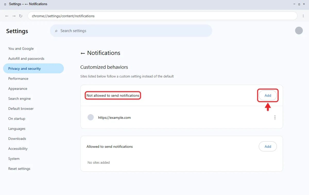Click the window icon in title bar
Image resolution: width=309 pixels, height=195 pixels.
click(x=5, y=4)
